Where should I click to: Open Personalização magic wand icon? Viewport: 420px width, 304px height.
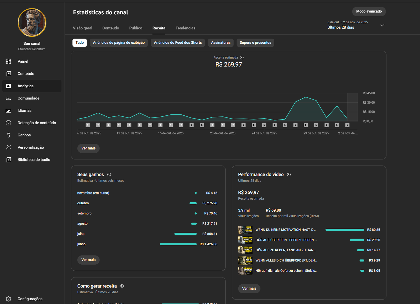[8, 147]
